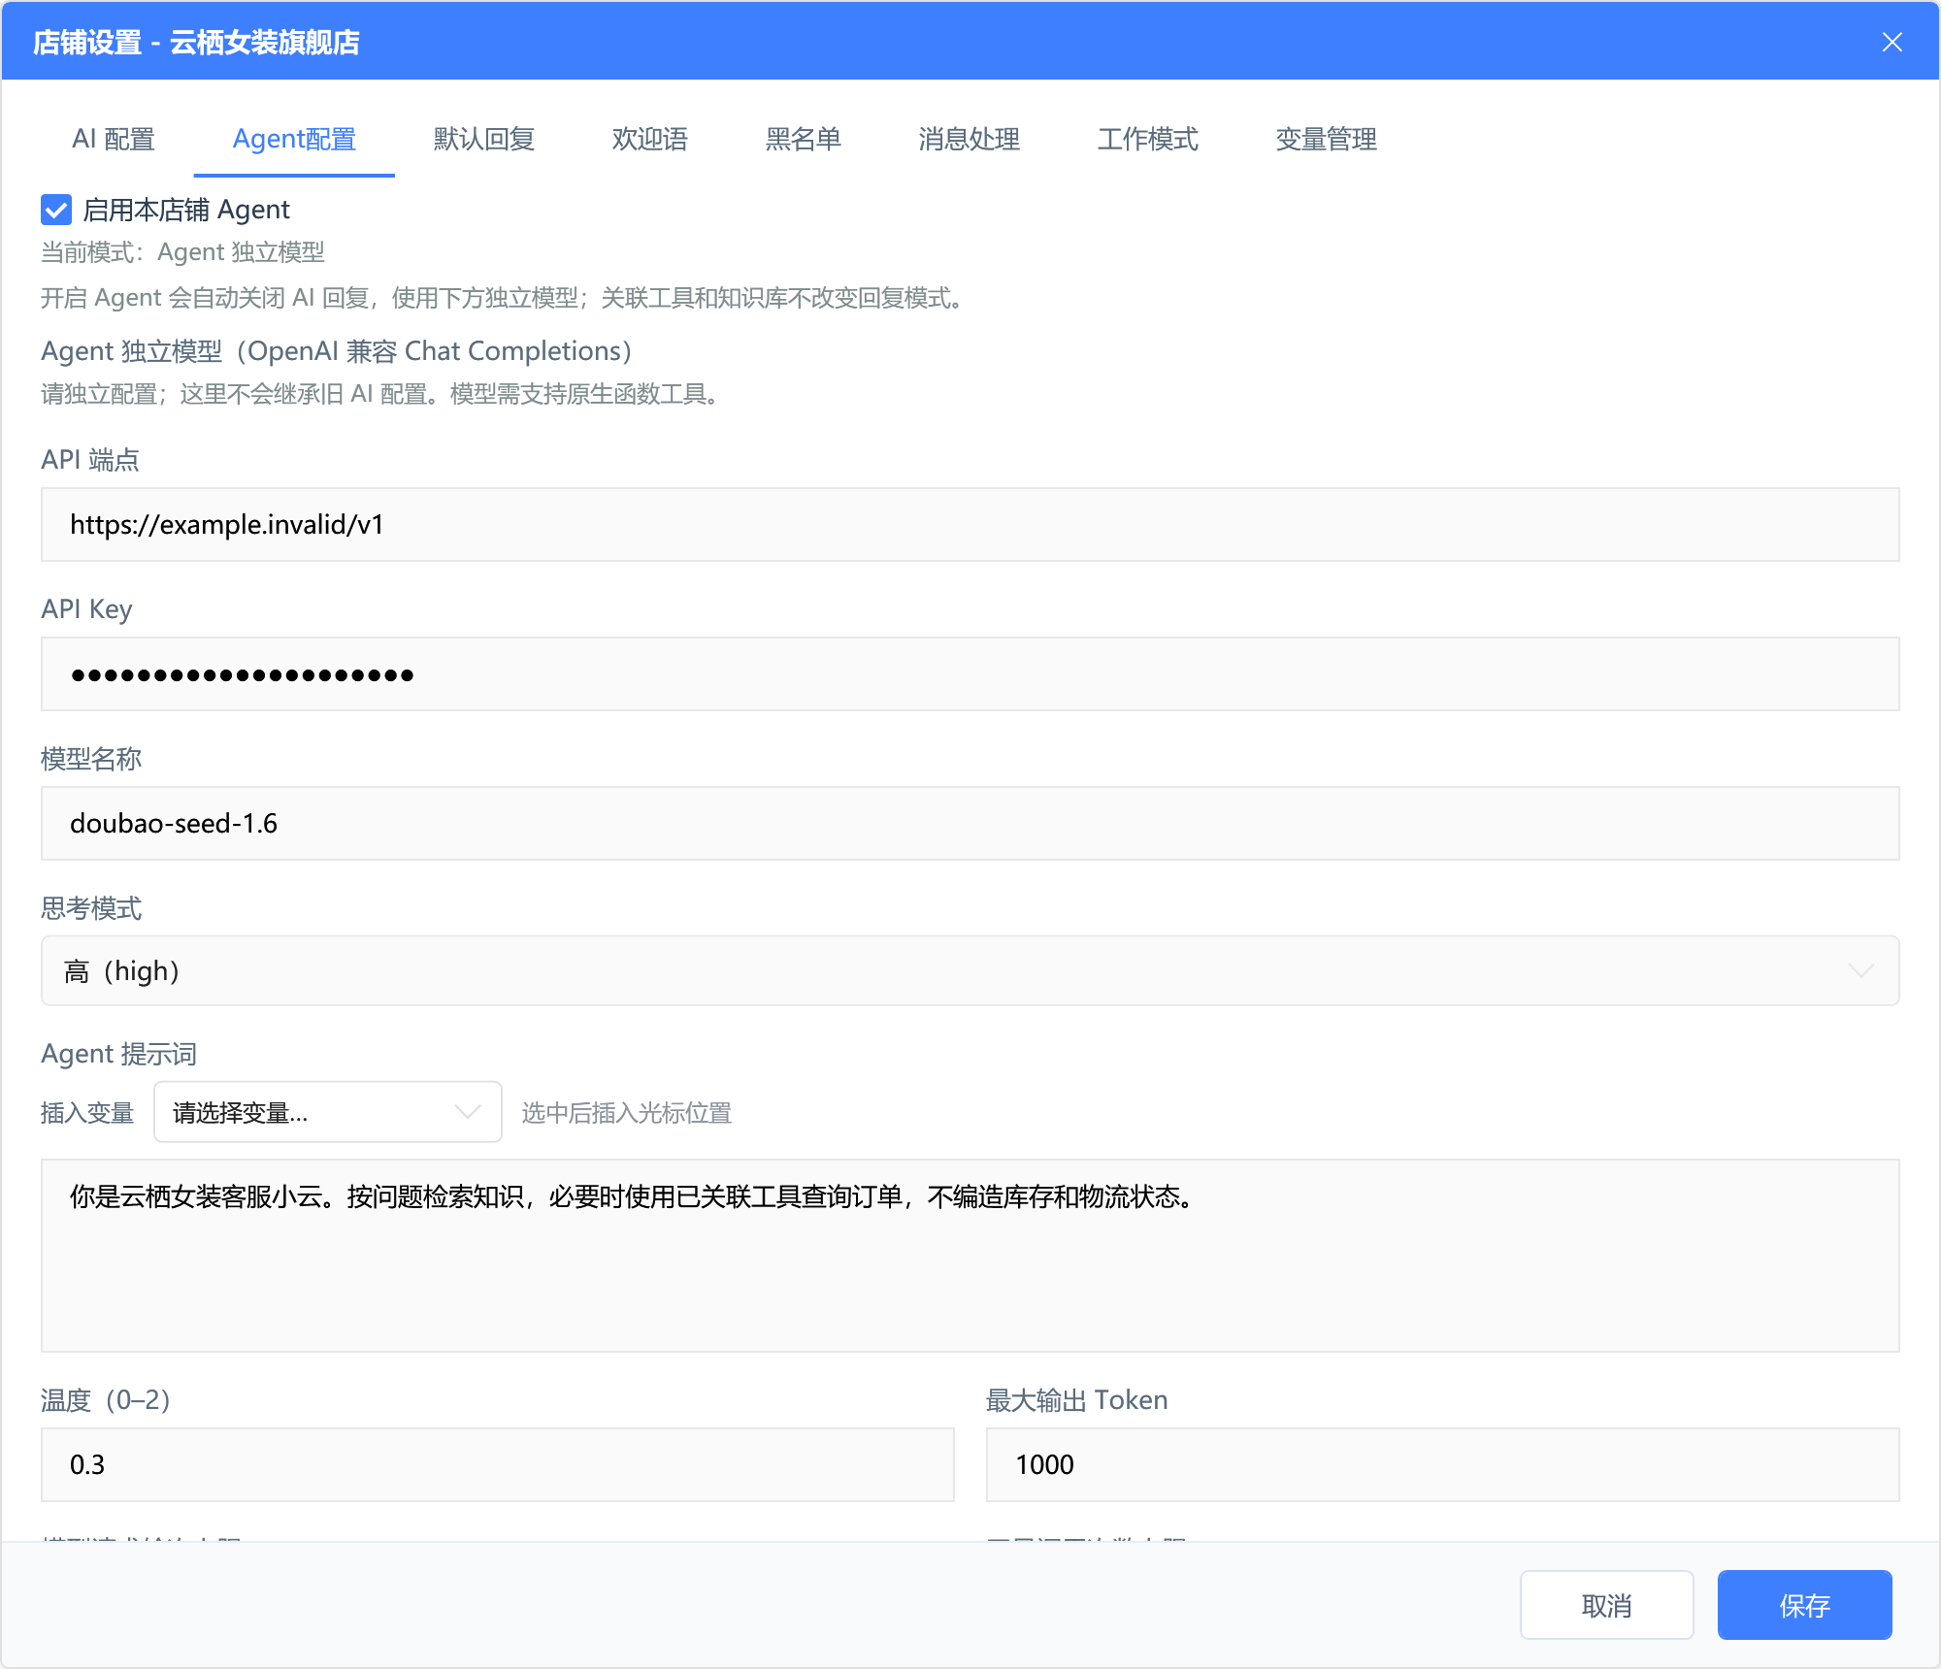
Task: Click the dialog title 店铺设置 - 云栖女装旗舰店
Action: [x=196, y=42]
